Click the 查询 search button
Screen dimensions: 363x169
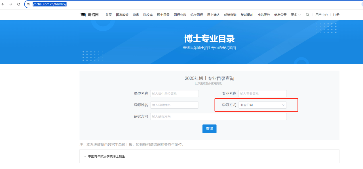coord(209,129)
